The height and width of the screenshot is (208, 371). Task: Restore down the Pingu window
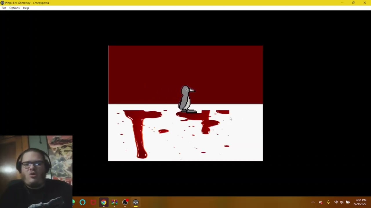[x=353, y=3]
